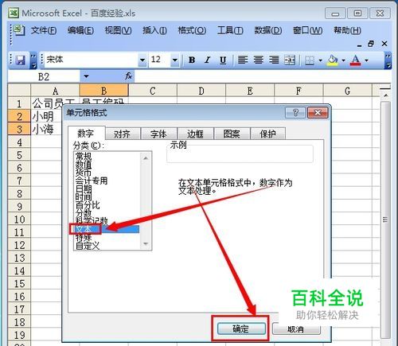Screen dimensions: 398x346
Task: Switch to the 数字 tab
Action: [86, 133]
